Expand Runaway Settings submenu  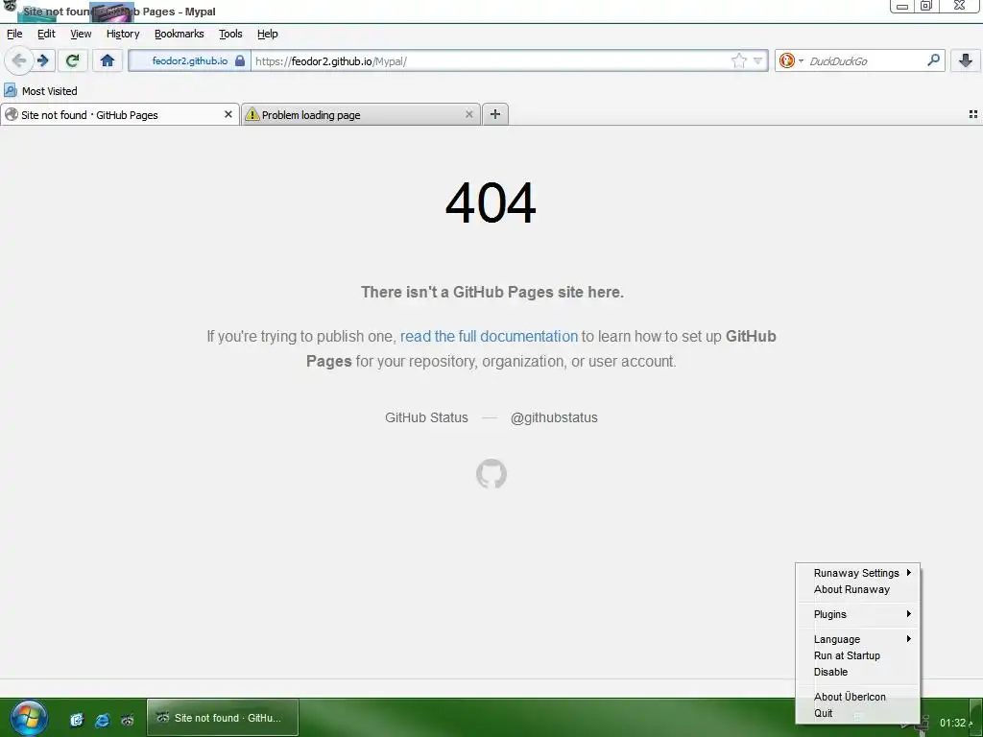pyautogui.click(x=857, y=573)
